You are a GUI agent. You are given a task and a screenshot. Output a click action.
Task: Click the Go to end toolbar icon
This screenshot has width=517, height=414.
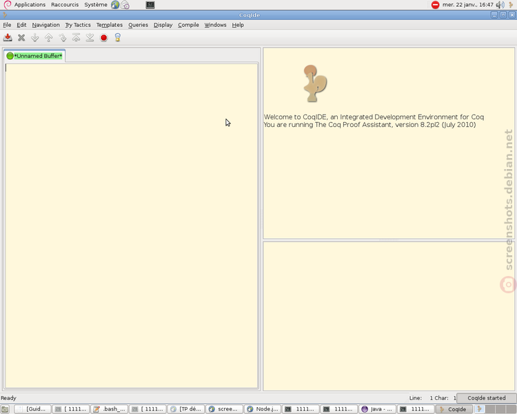pyautogui.click(x=90, y=38)
